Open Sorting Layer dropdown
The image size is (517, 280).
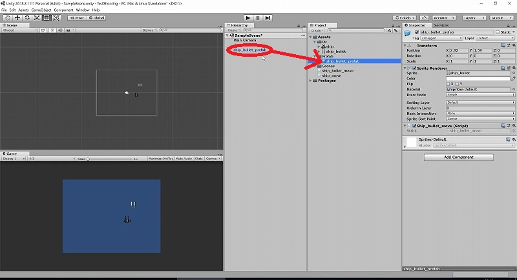pos(480,103)
